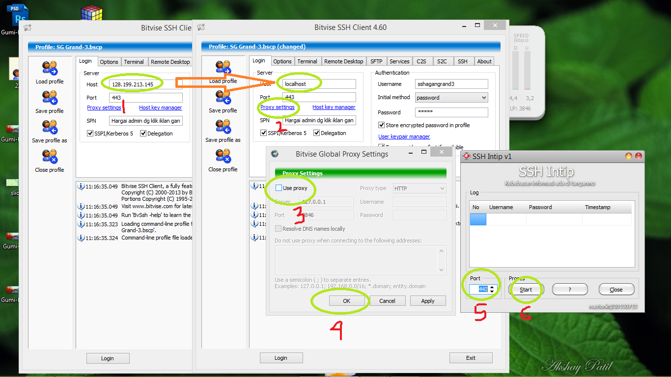This screenshot has width=671, height=377.
Task: Switch to Options tab in Bitvise 4.60 window
Action: [x=282, y=61]
